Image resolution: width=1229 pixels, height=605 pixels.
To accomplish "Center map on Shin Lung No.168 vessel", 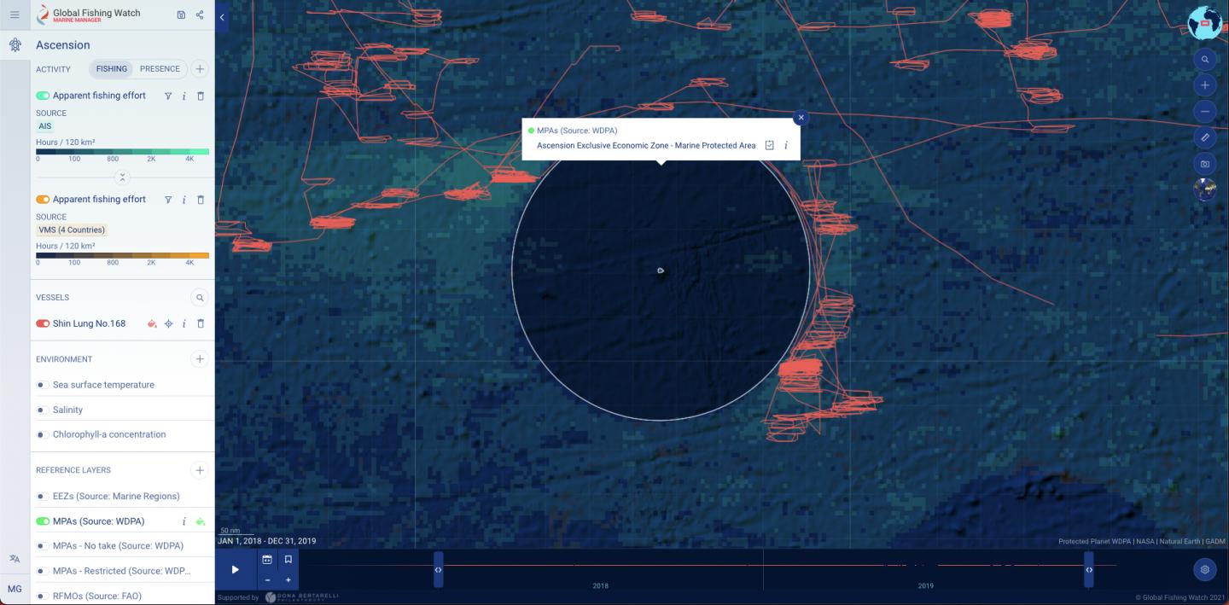I will click(168, 323).
